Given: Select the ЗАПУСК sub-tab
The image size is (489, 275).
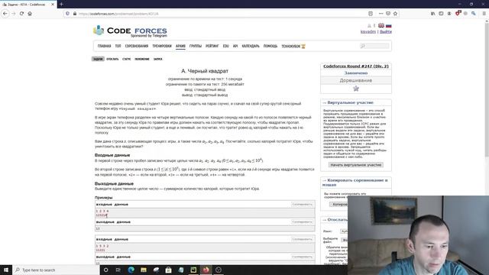Looking at the screenshot, I should pos(158,59).
